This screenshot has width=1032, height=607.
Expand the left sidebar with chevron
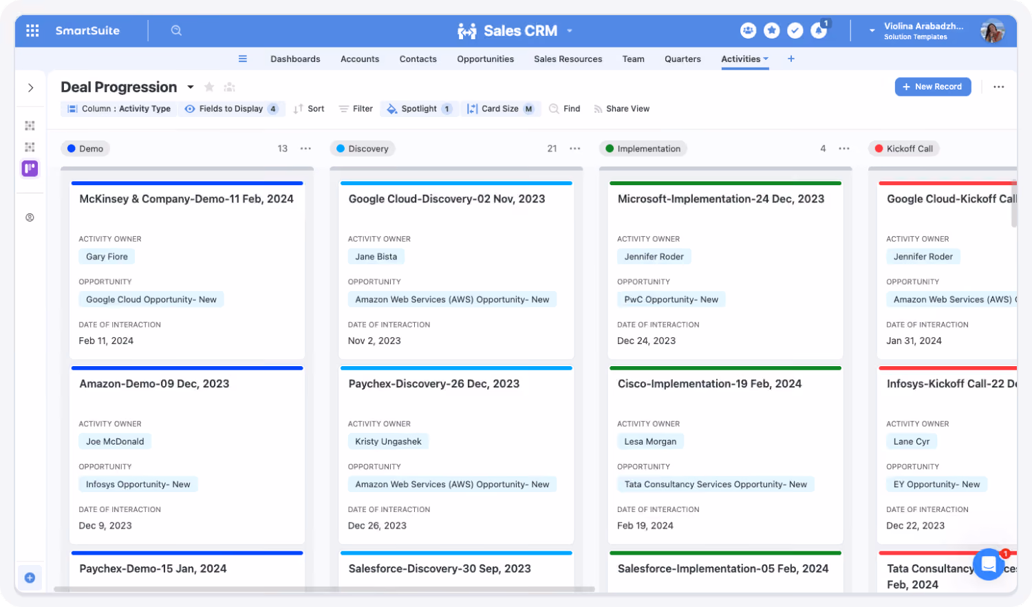(x=30, y=87)
